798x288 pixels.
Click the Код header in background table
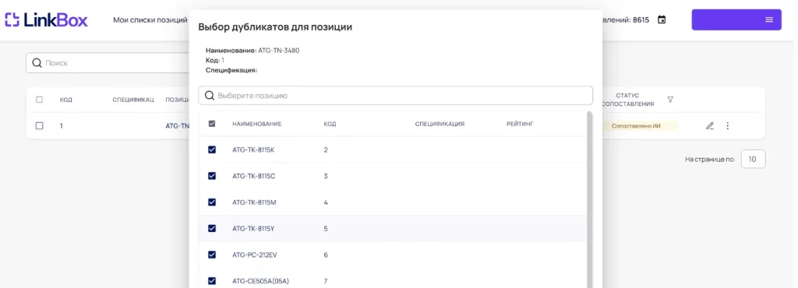[65, 100]
